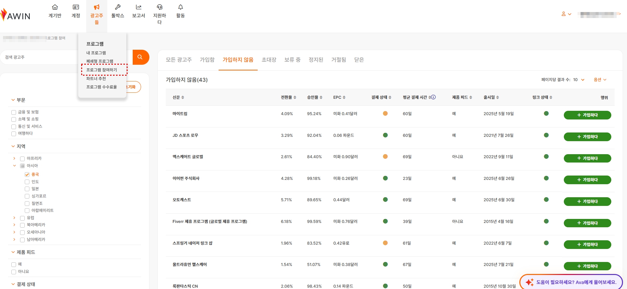Viewport: 627px width, 289px height.
Task: Open the 지원하다 headset icon
Action: point(159,7)
